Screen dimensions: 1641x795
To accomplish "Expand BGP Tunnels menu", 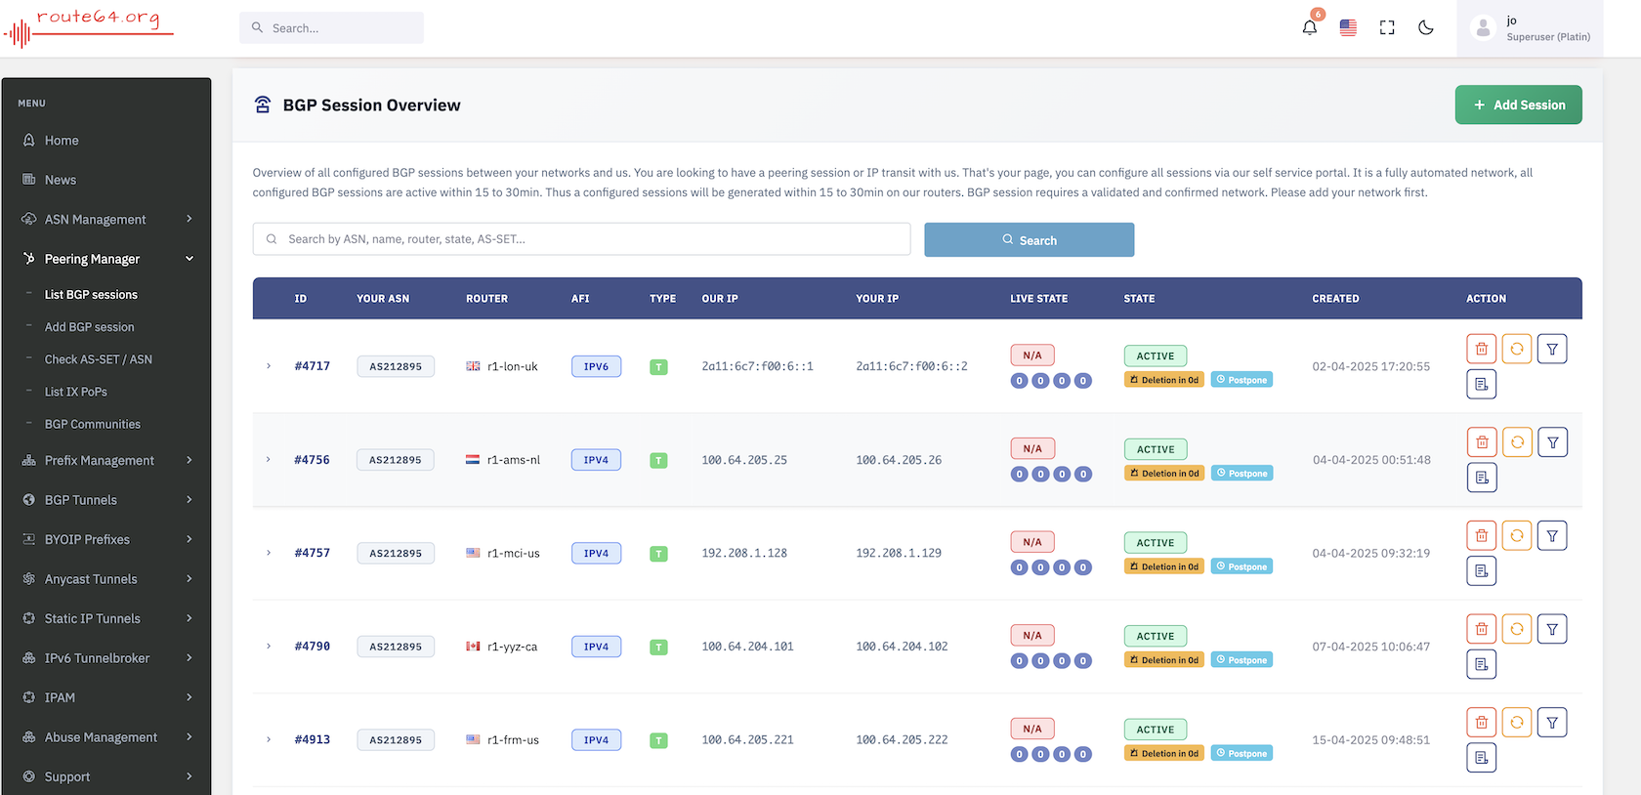I will (106, 500).
